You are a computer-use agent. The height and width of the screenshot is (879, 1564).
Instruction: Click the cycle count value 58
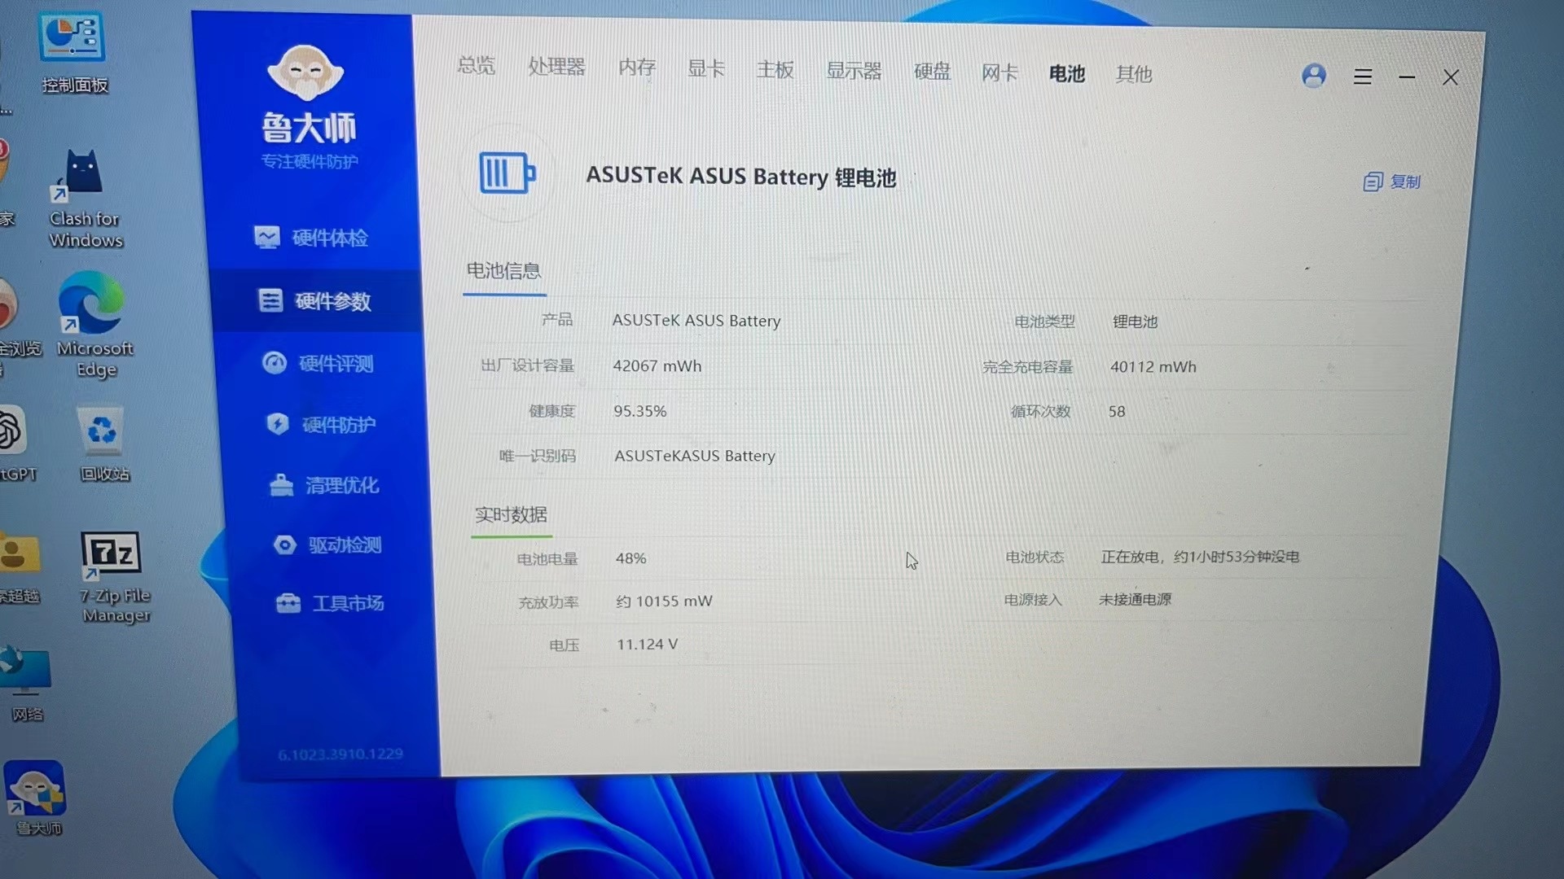[x=1116, y=412]
